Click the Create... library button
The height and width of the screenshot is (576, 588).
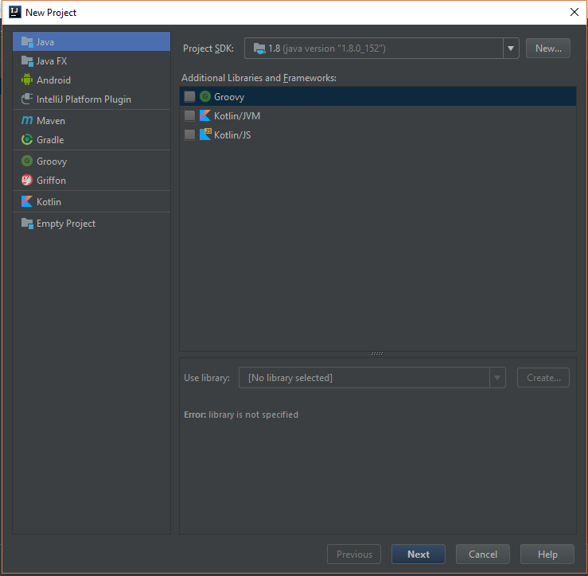(543, 378)
